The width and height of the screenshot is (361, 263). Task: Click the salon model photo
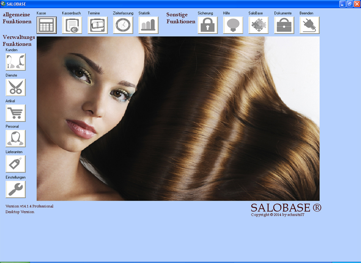pyautogui.click(x=178, y=118)
